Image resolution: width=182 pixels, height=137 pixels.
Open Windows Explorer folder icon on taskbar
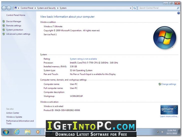pos(27,132)
